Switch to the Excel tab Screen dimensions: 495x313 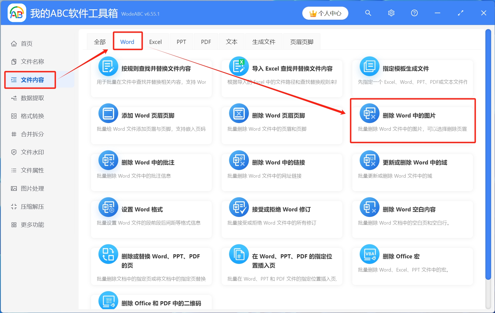[x=155, y=41]
